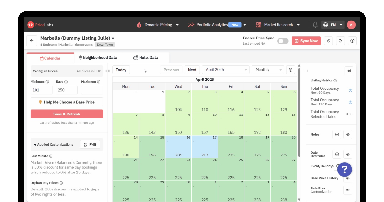This screenshot has height=202, width=384.
Task: Open the Monthly view dropdown
Action: 268,70
